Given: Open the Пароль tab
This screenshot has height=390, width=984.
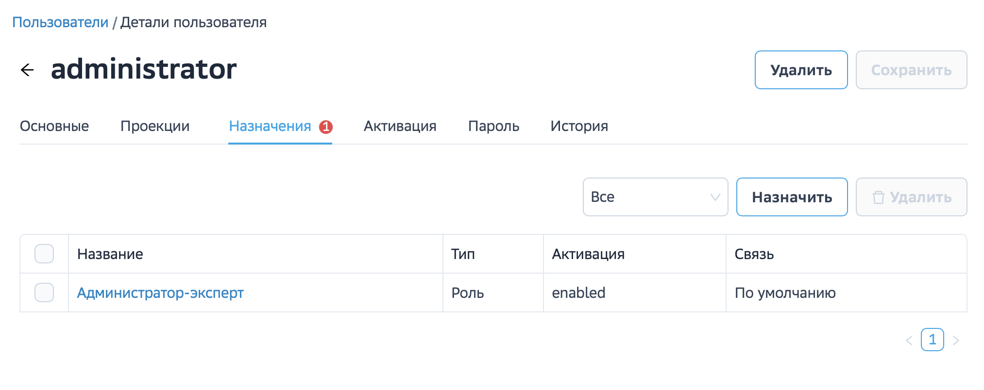Looking at the screenshot, I should [x=493, y=126].
